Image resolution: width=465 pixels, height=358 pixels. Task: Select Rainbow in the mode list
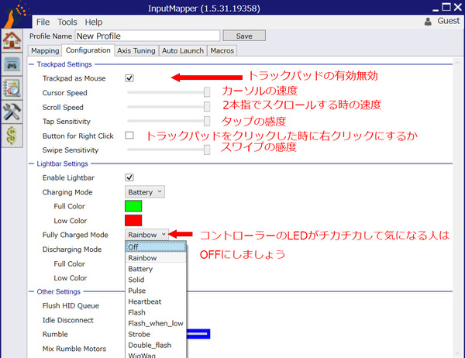pos(156,258)
